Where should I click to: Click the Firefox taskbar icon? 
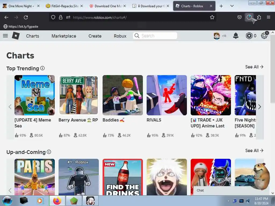click(57, 201)
